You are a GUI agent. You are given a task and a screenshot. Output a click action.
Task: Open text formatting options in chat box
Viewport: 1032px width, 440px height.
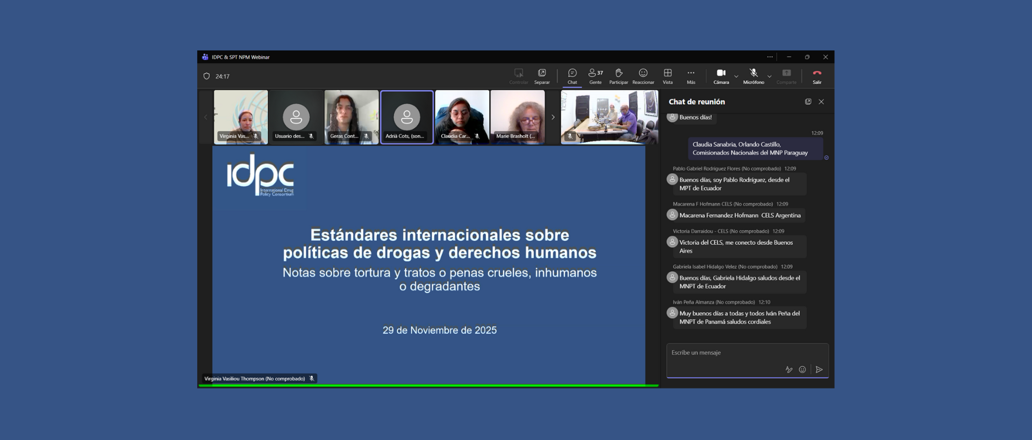click(x=789, y=369)
